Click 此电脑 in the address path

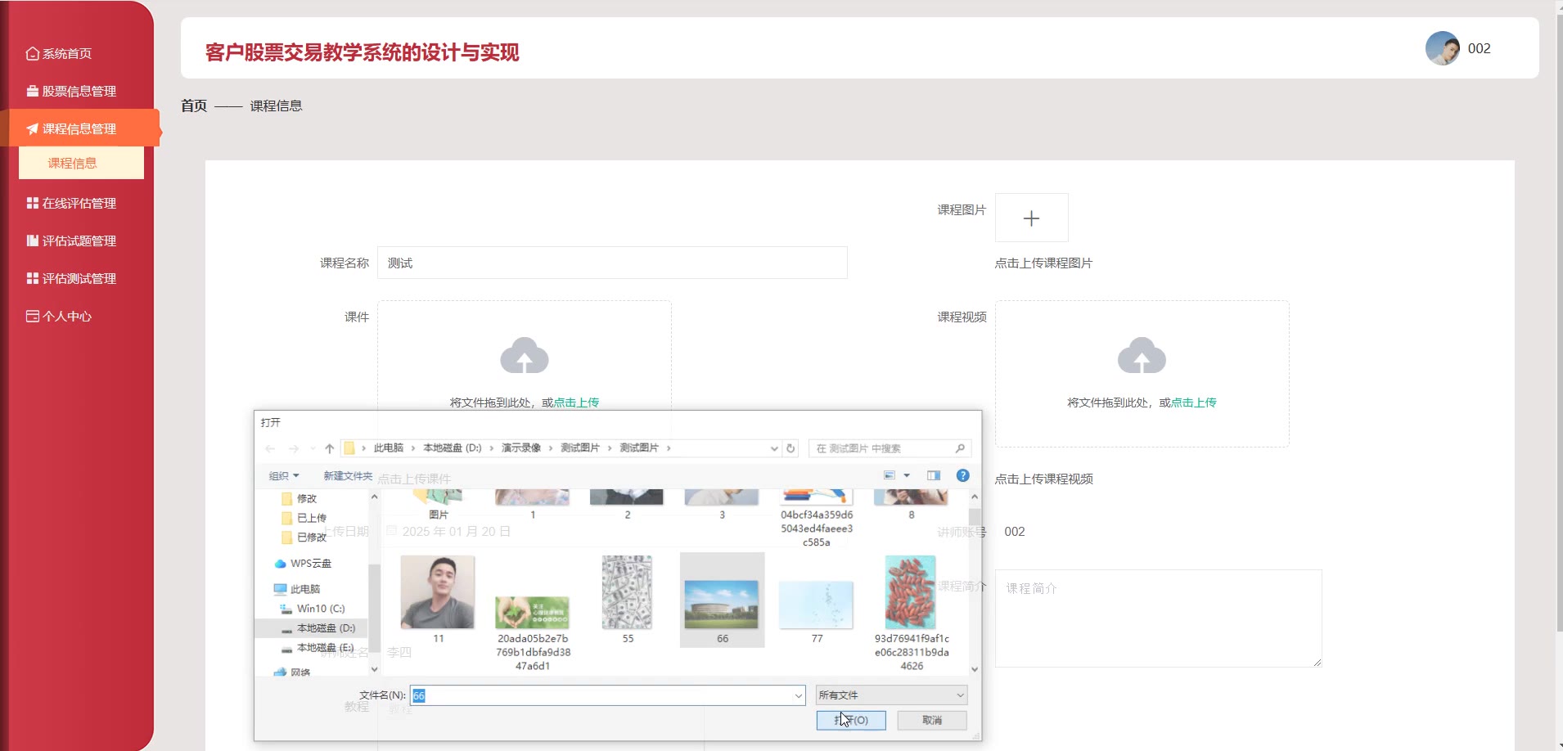[389, 448]
